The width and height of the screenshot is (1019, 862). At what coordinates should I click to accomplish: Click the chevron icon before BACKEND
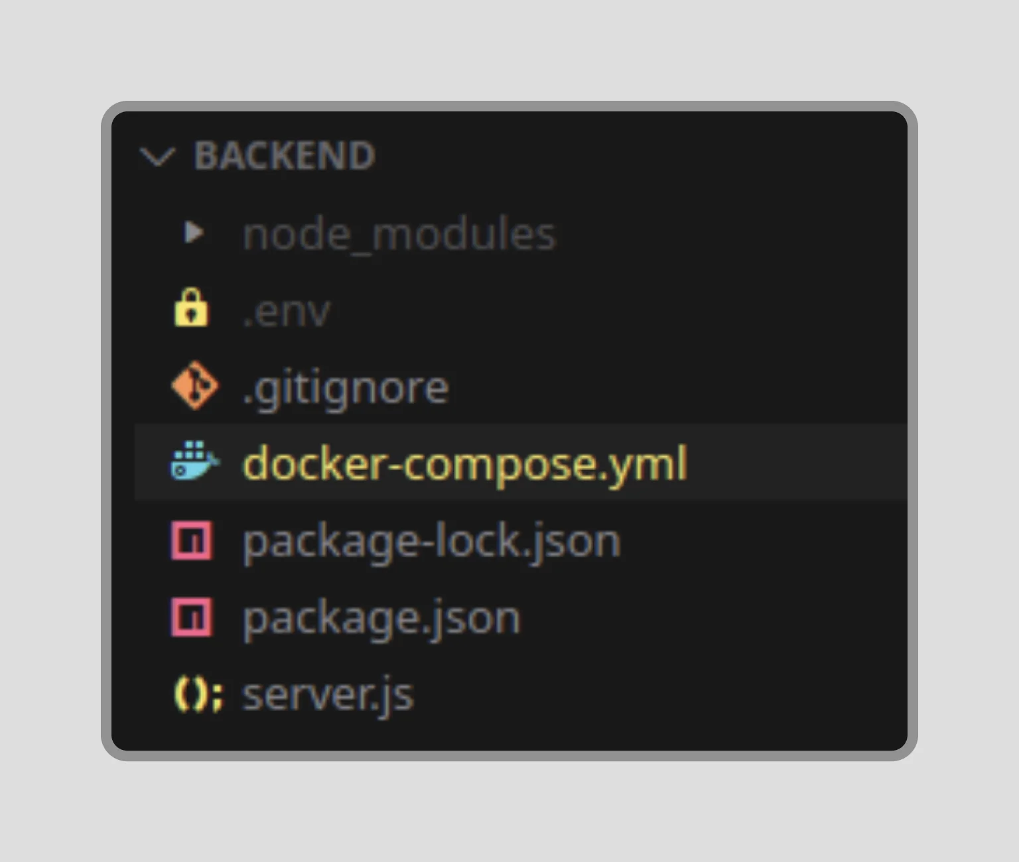[x=157, y=157]
